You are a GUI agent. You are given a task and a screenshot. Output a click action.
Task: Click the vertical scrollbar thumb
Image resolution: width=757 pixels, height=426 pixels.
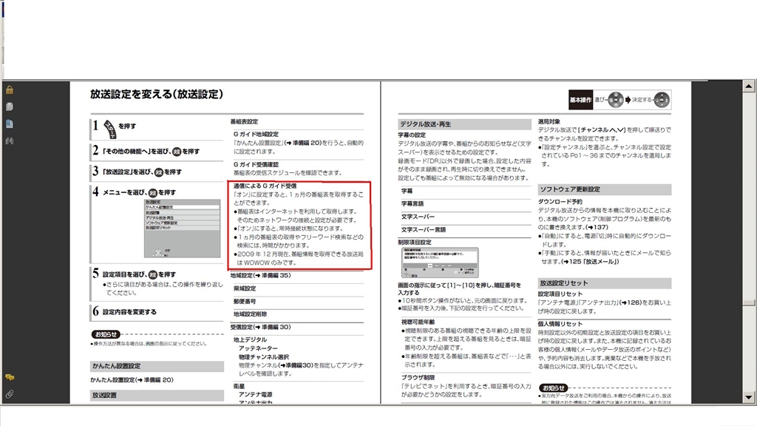(x=748, y=302)
